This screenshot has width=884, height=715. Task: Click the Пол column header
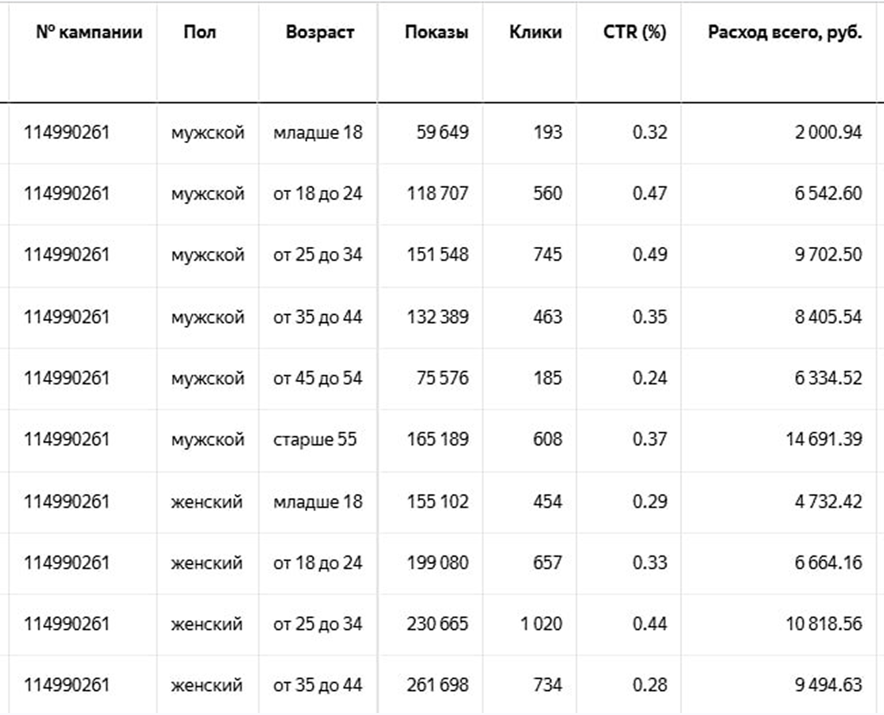tap(199, 32)
